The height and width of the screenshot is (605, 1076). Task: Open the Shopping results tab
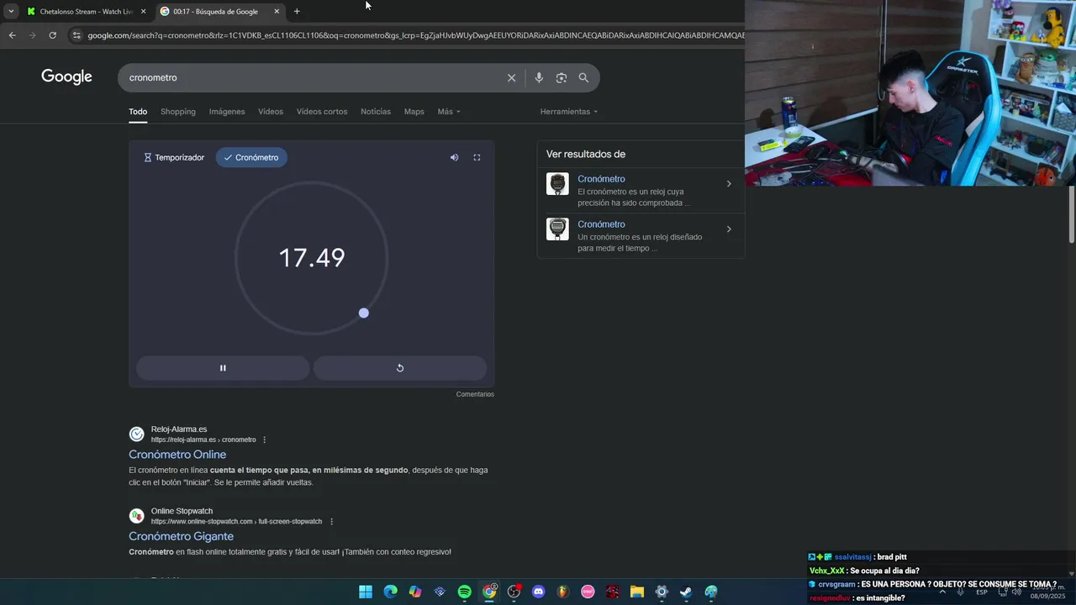point(178,112)
